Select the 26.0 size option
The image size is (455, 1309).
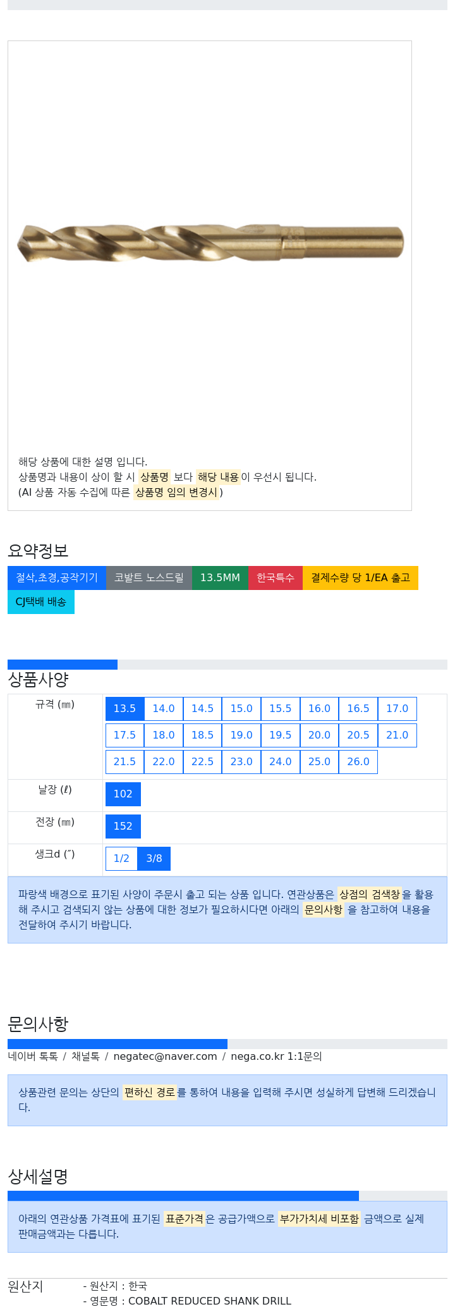(x=358, y=762)
